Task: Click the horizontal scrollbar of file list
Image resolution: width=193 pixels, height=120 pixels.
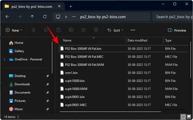Action: 110,112
